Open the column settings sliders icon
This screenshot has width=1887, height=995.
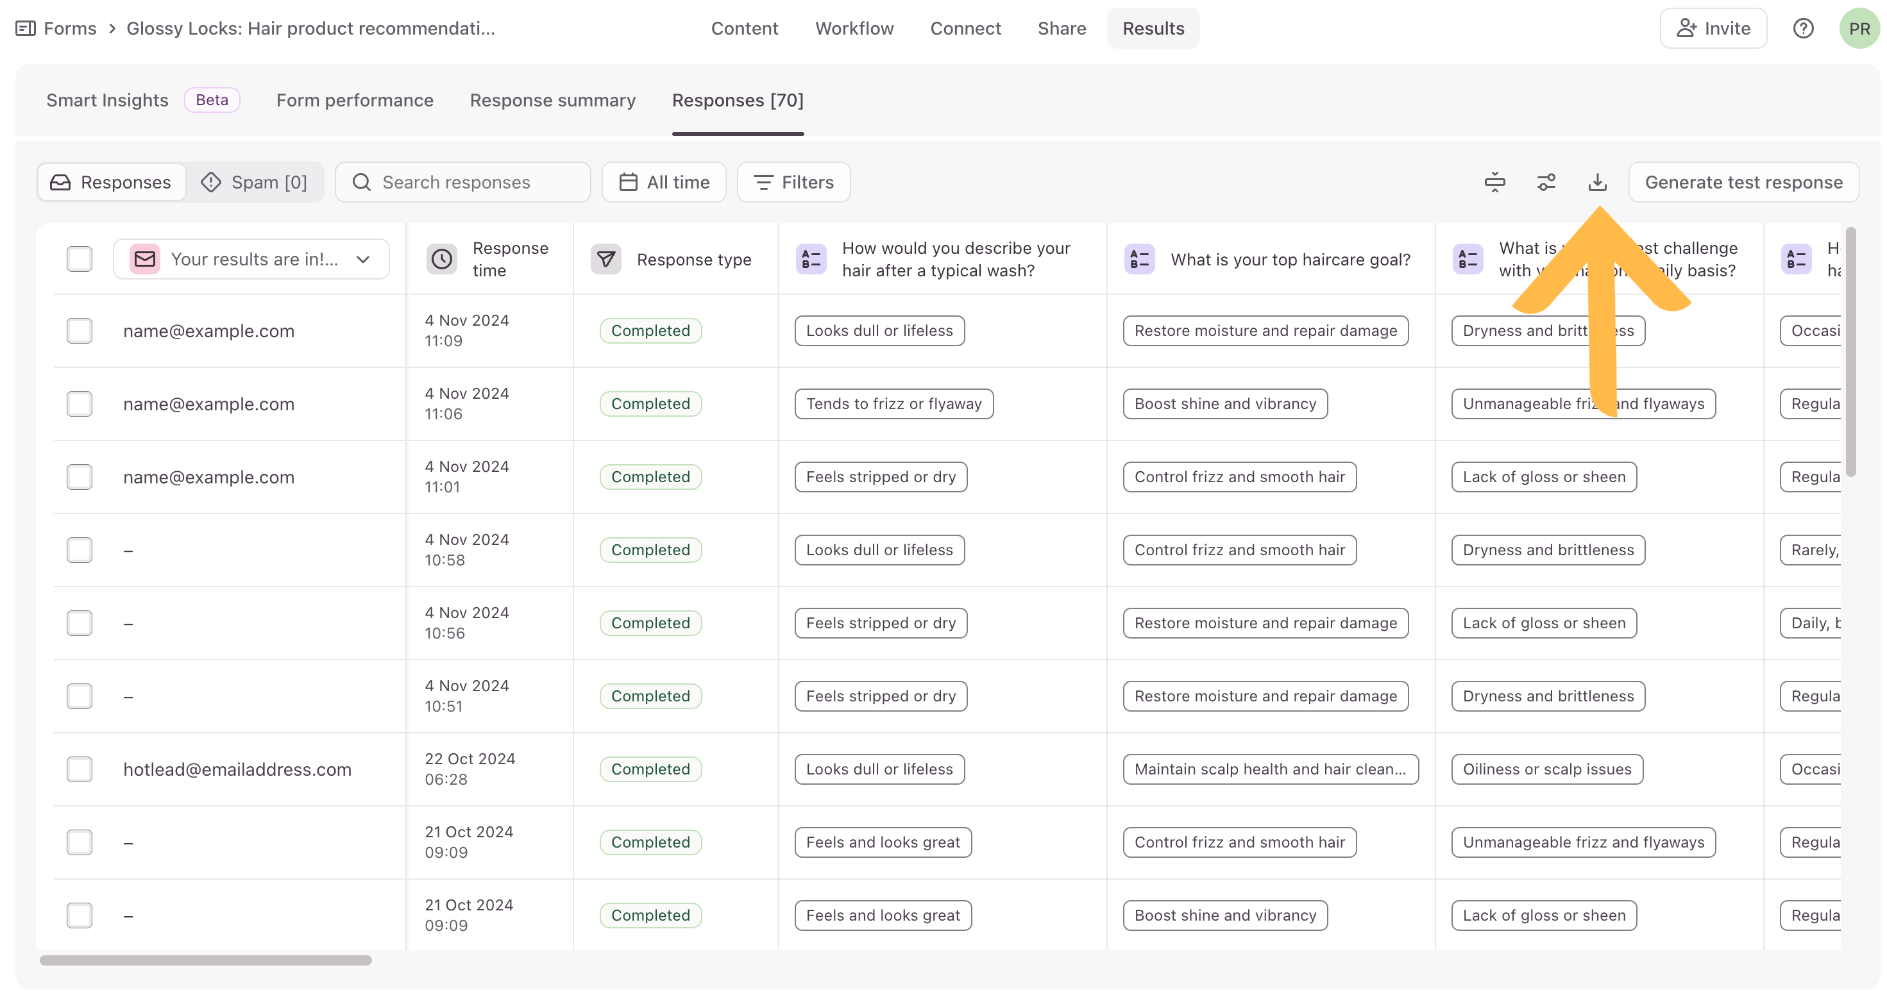[1546, 182]
